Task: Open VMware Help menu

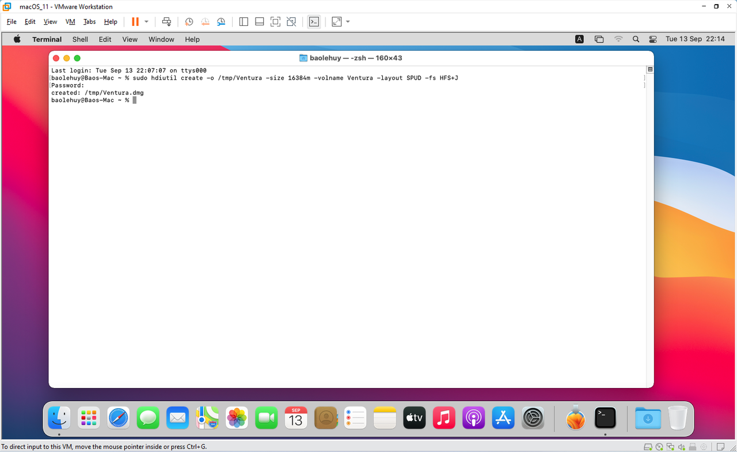Action: coord(111,22)
